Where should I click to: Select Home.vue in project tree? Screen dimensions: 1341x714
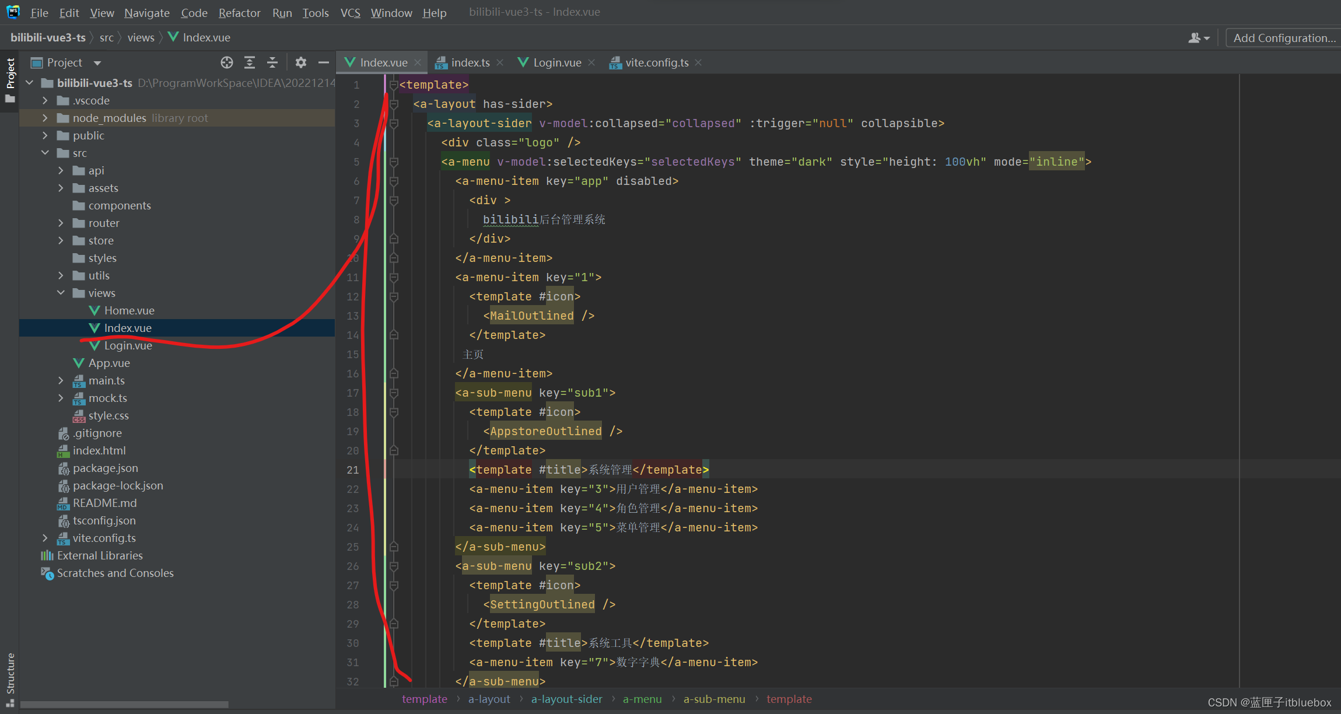point(129,310)
